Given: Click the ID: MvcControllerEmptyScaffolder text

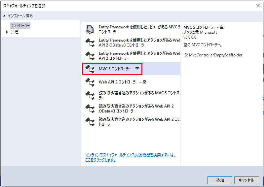Looking at the screenshot, I should tap(213, 55).
